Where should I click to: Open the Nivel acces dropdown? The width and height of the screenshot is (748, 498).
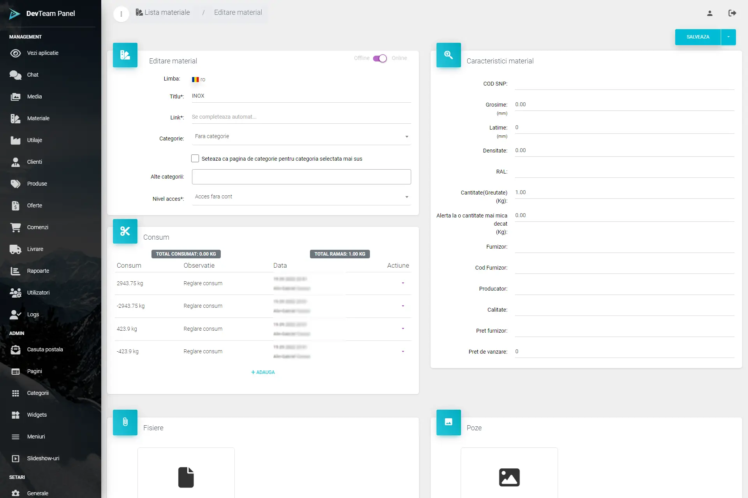301,197
